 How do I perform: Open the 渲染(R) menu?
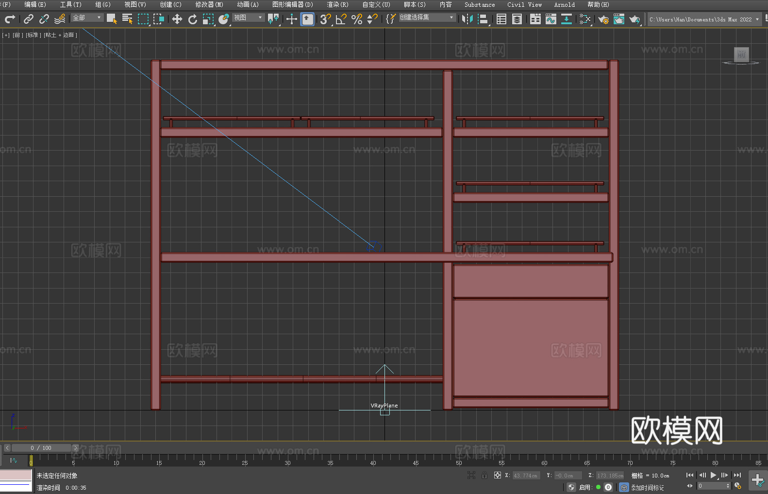pos(337,4)
